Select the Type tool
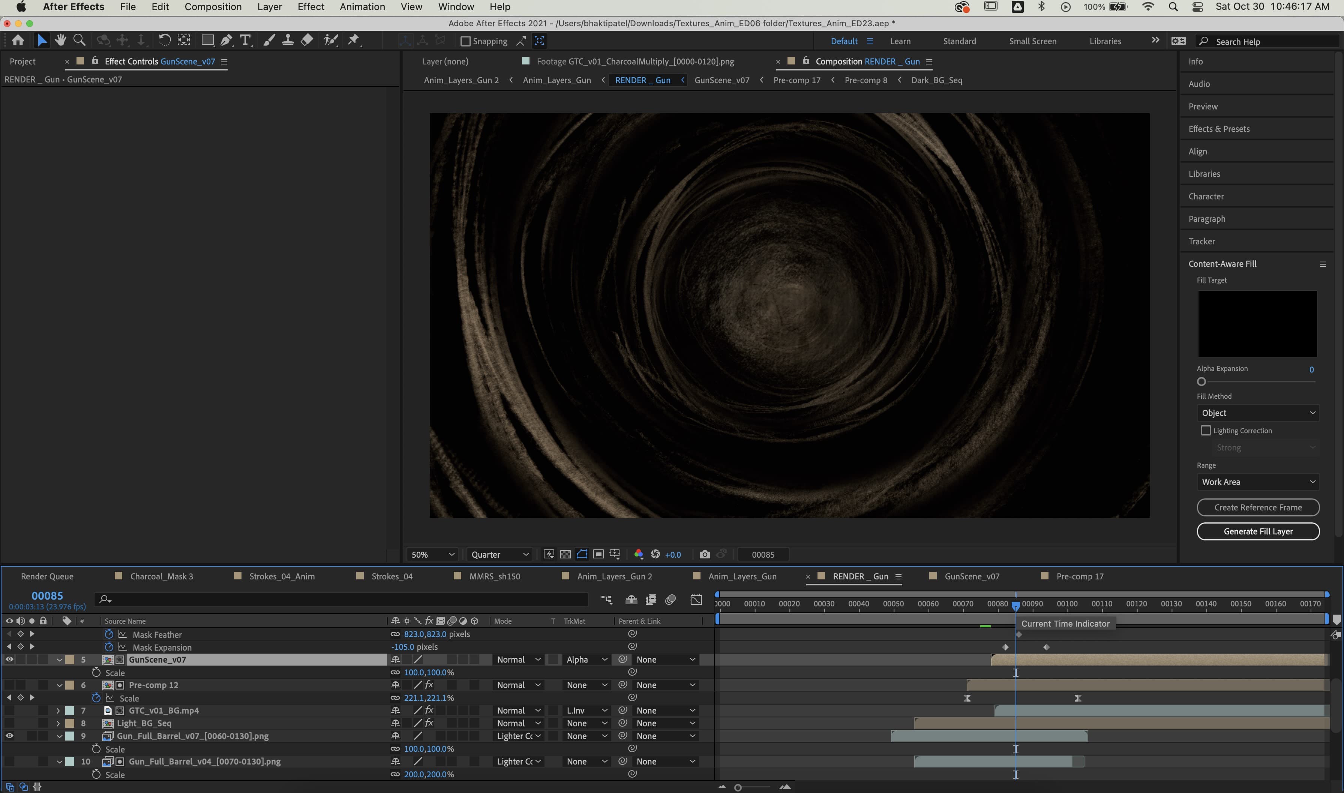 (x=245, y=40)
